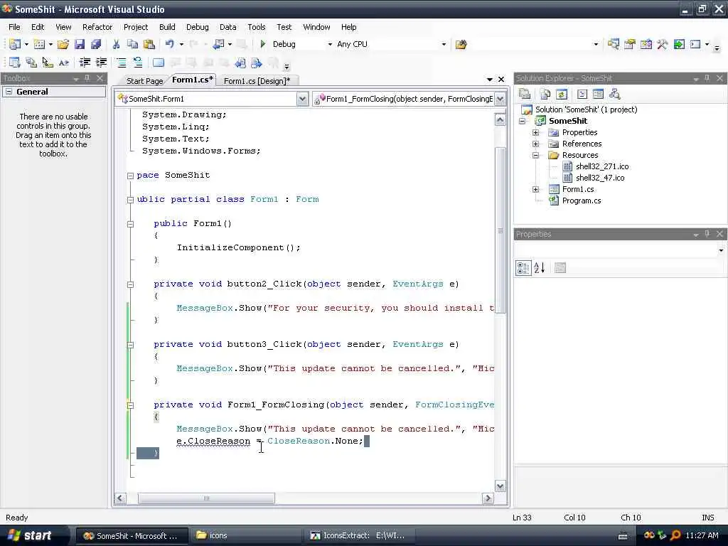
Task: Click Show All Files in Solution Explorer
Action: pyautogui.click(x=545, y=94)
